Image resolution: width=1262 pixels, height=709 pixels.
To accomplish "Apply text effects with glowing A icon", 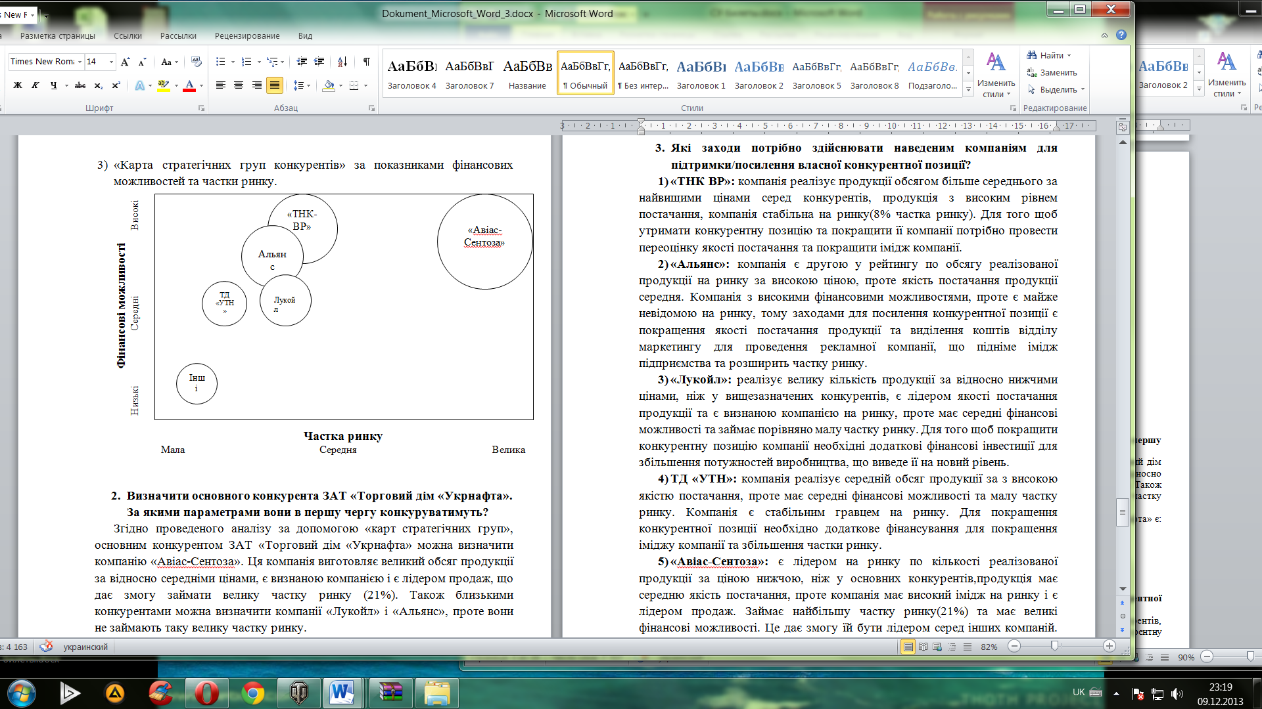I will click(139, 85).
